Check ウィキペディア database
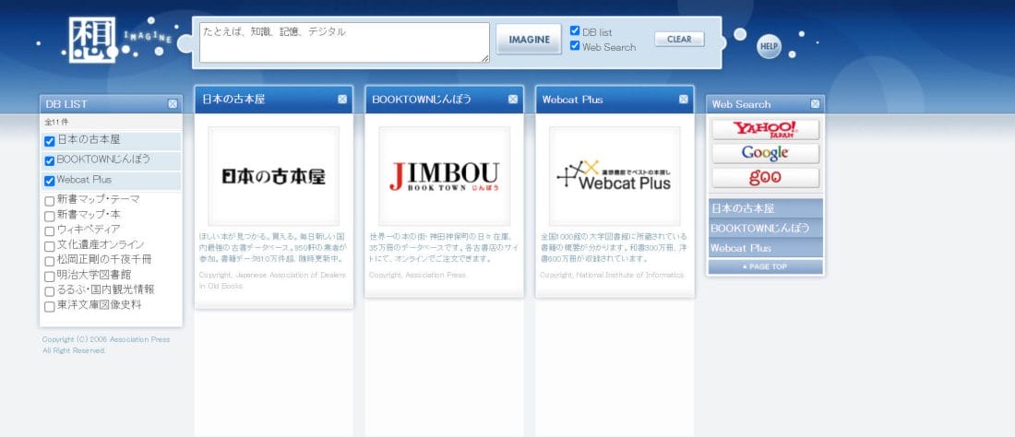The width and height of the screenshot is (1015, 437). pos(49,230)
